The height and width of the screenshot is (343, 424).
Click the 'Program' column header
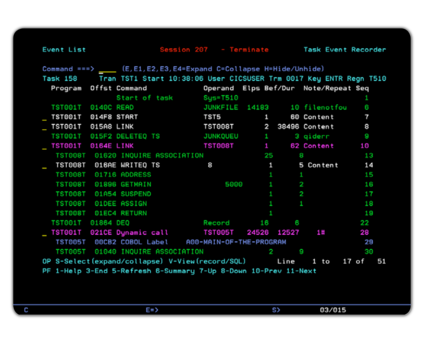point(66,88)
